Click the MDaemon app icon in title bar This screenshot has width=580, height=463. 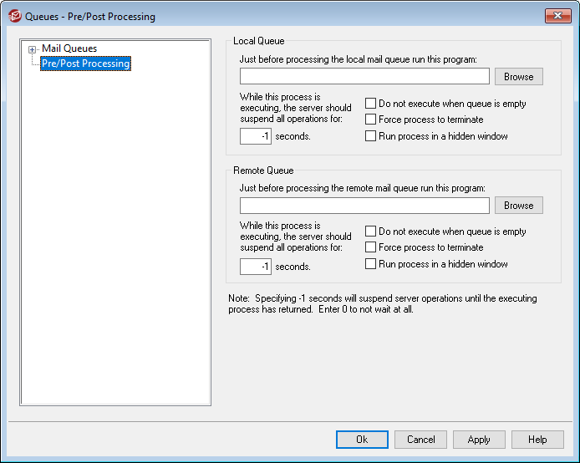(14, 16)
